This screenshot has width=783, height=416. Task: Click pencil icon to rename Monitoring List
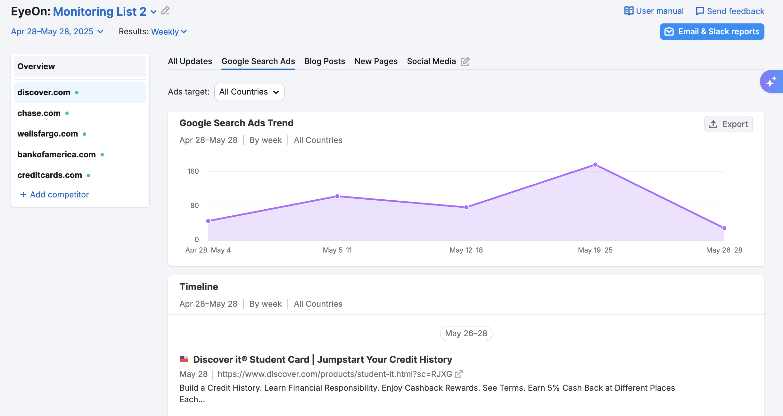[x=165, y=11]
